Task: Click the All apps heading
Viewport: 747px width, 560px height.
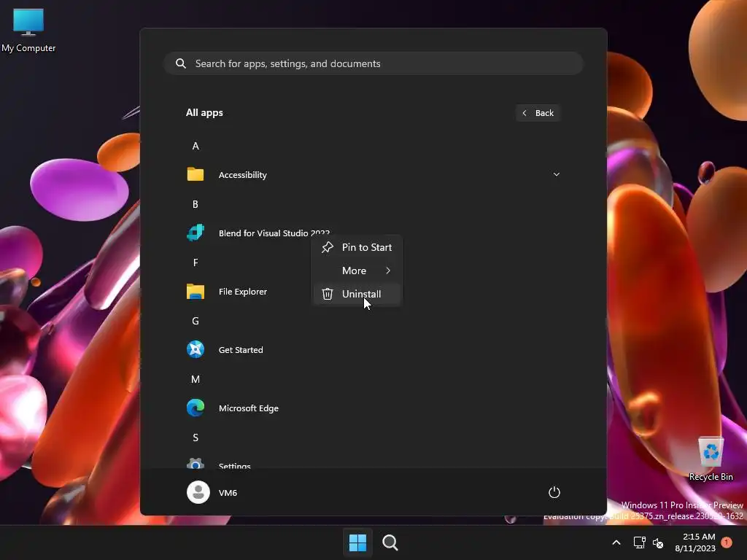Action: click(204, 113)
